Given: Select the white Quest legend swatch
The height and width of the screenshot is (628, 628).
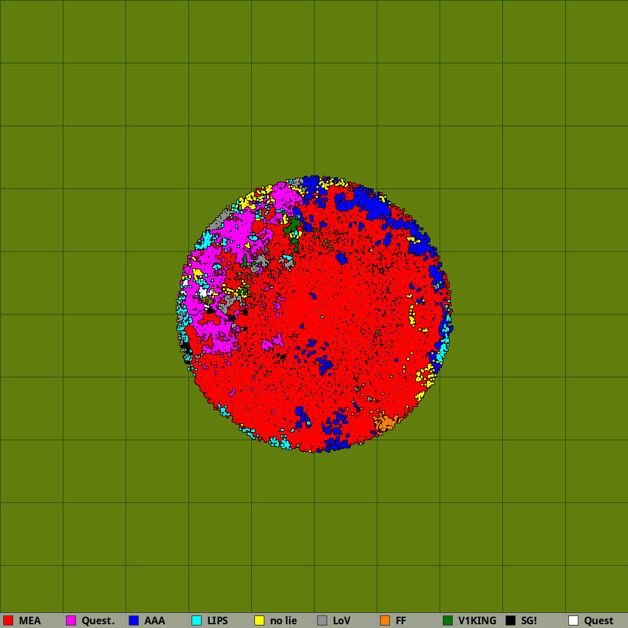Looking at the screenshot, I should 573,620.
